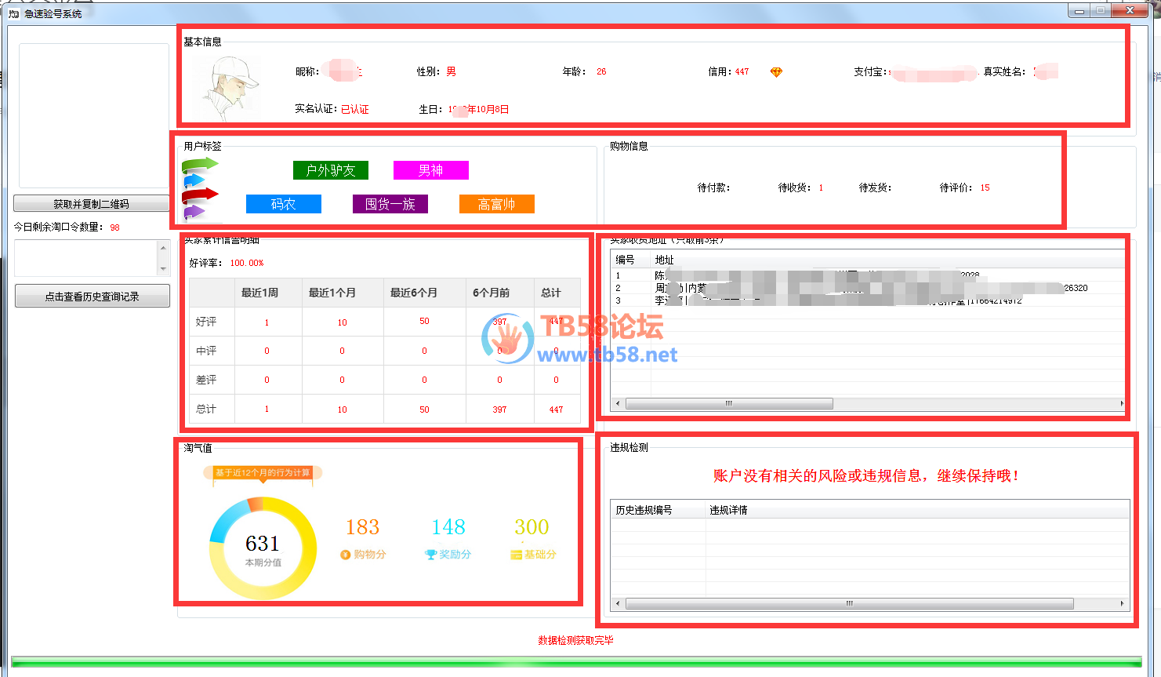Select the 户外驴友 green tag

(331, 170)
